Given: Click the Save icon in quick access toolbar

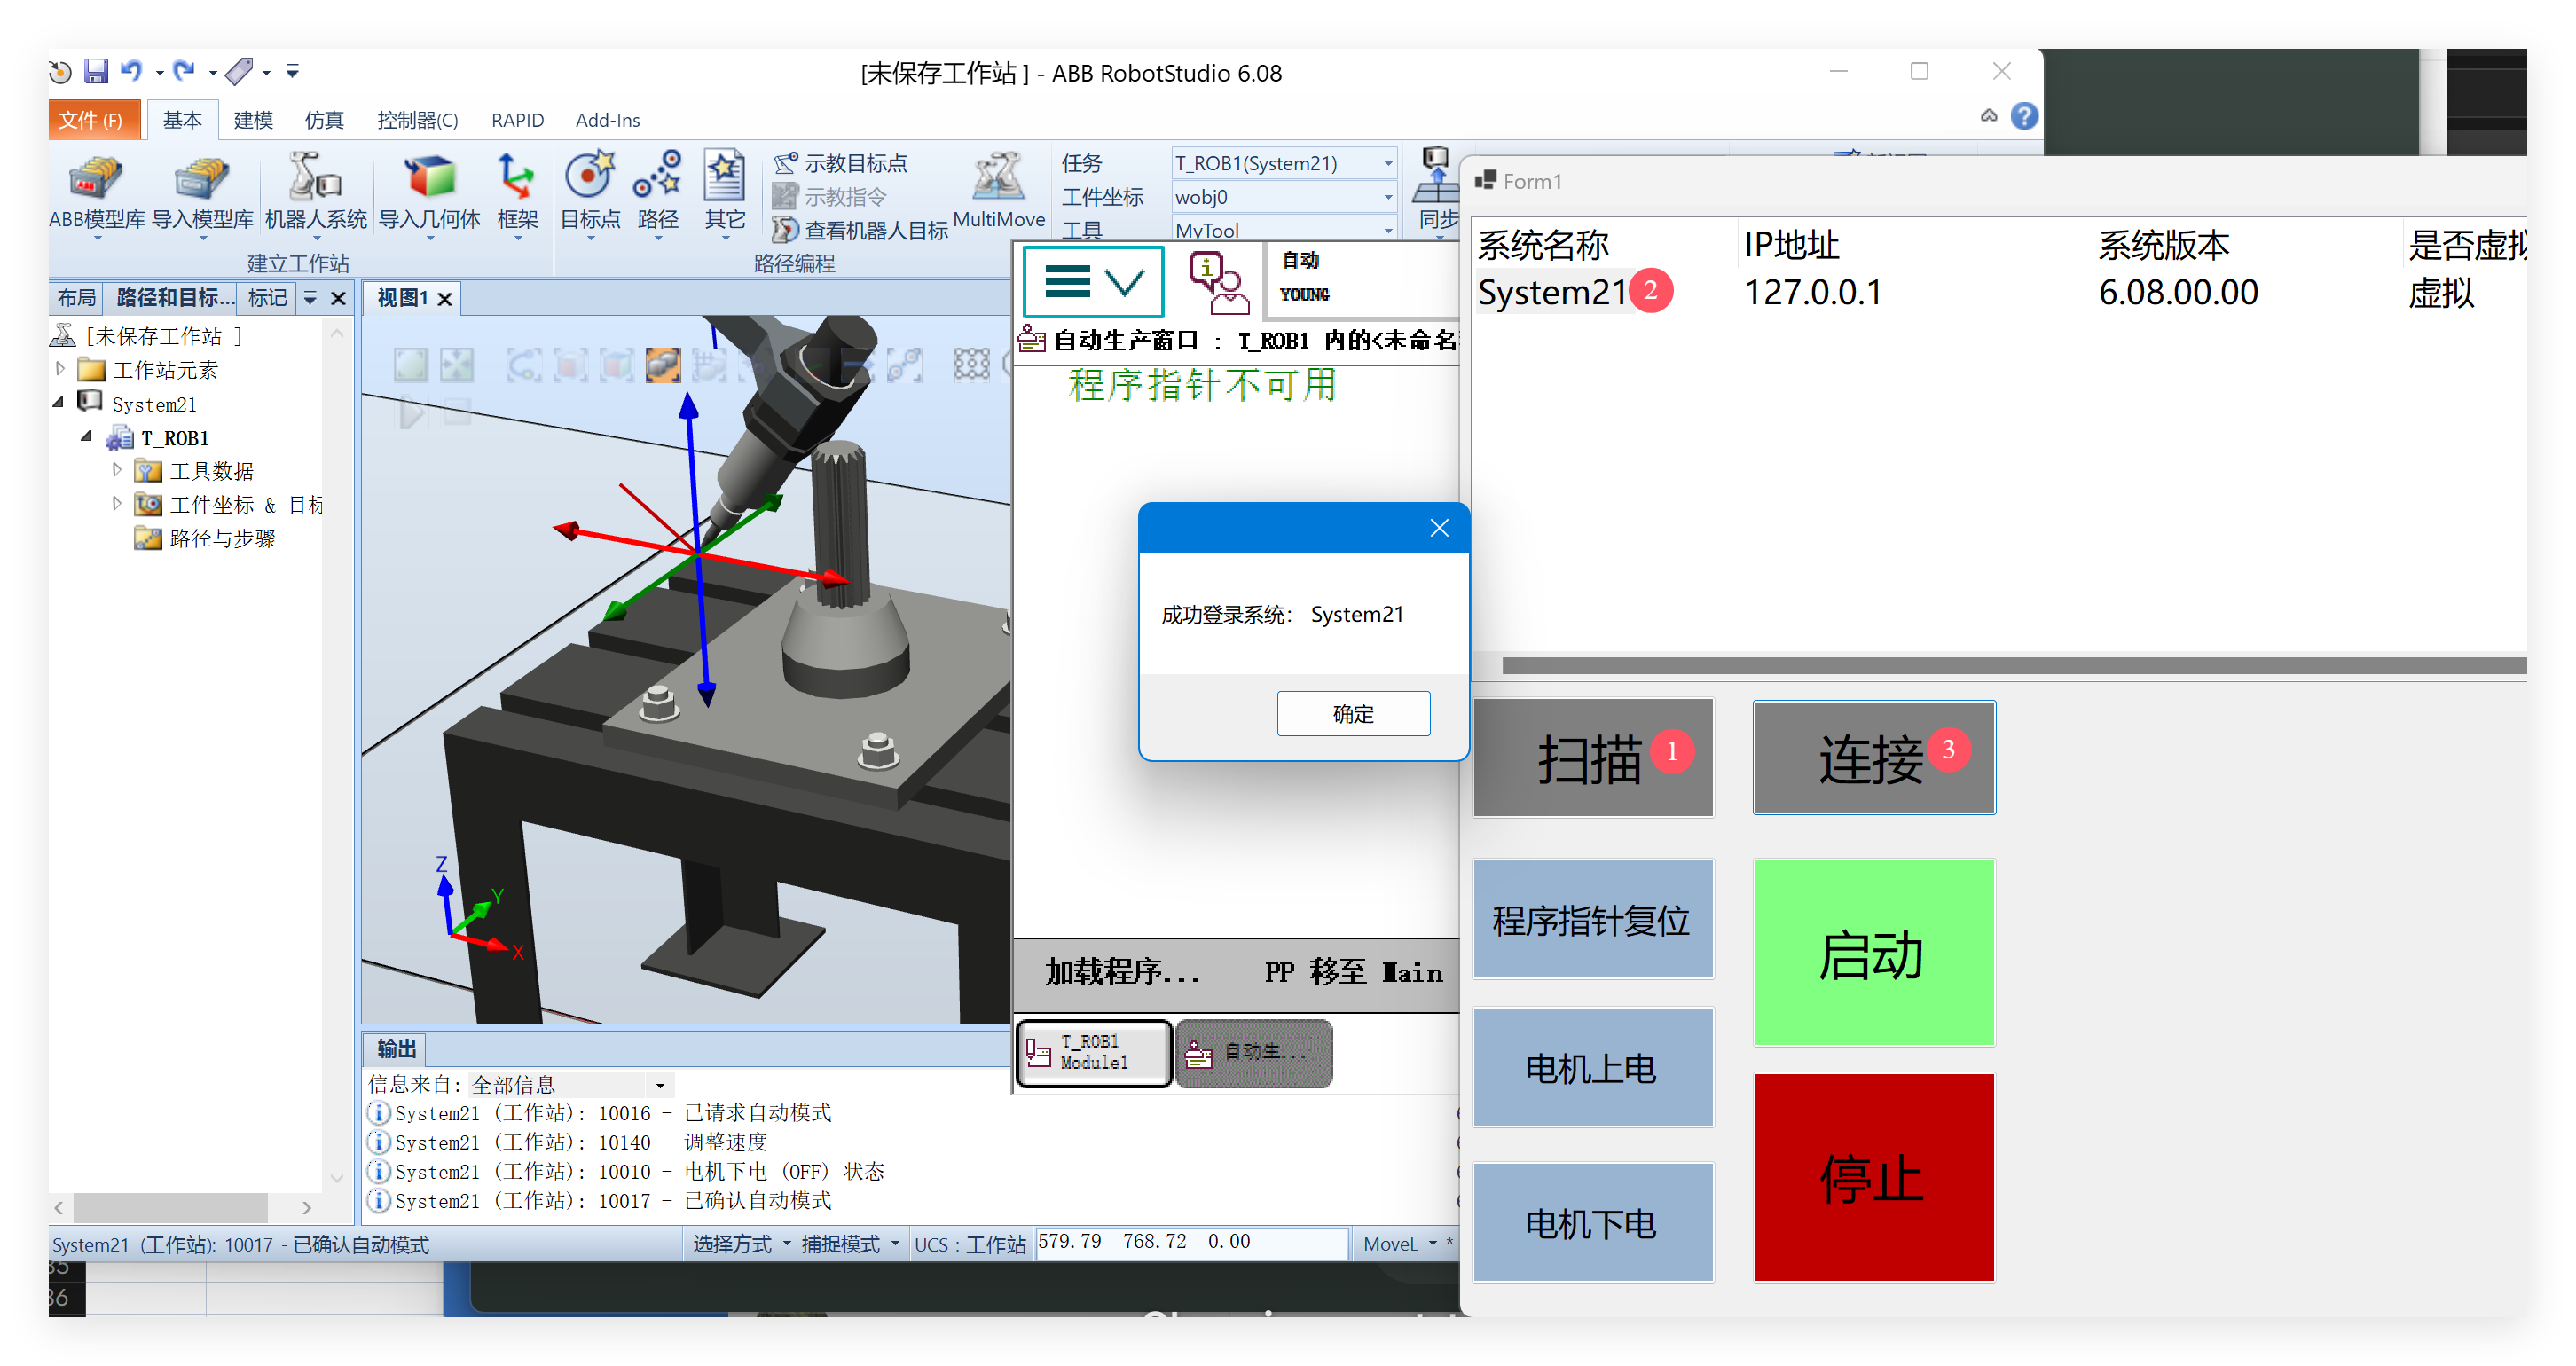Looking at the screenshot, I should [96, 71].
